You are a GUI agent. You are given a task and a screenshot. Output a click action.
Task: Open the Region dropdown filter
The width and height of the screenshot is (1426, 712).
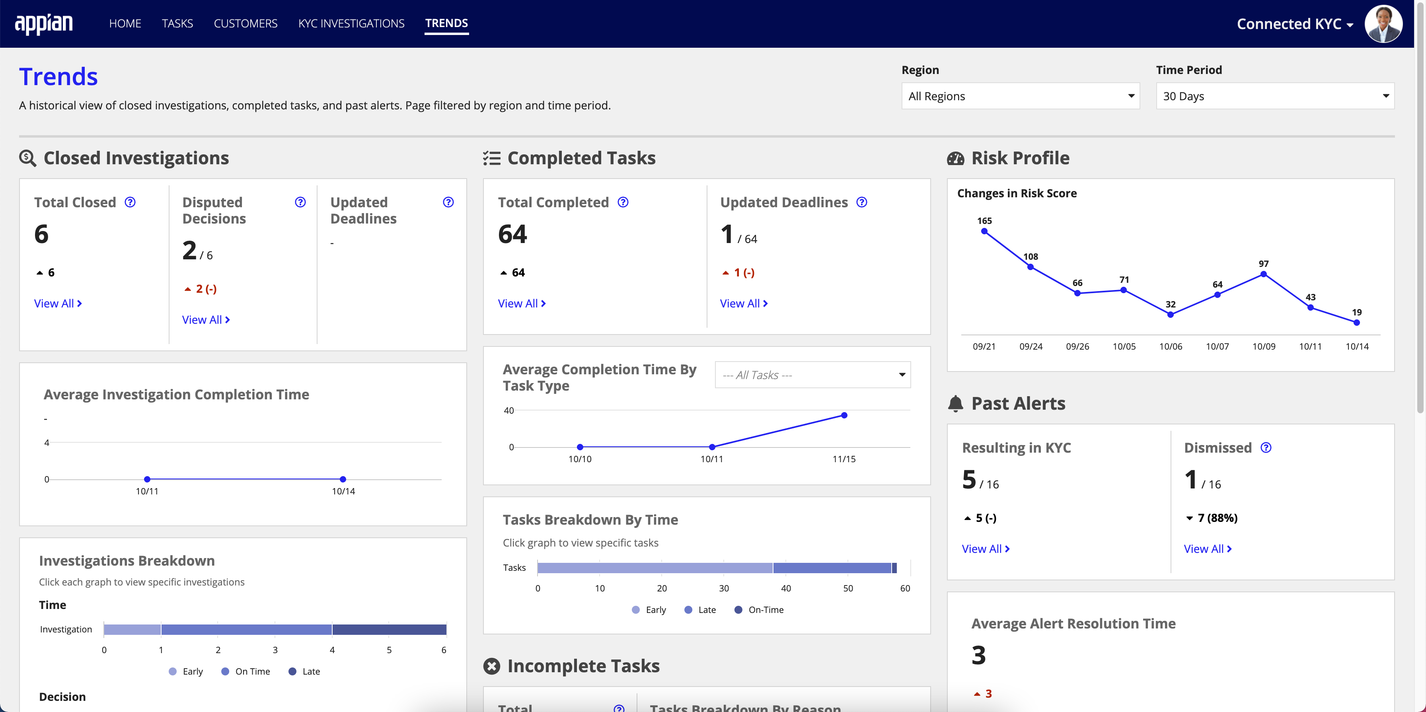point(1019,95)
